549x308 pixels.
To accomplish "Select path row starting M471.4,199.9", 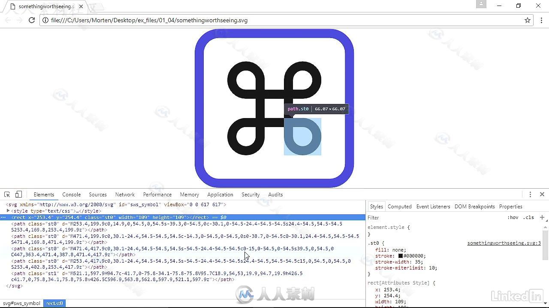I will click(183, 239).
